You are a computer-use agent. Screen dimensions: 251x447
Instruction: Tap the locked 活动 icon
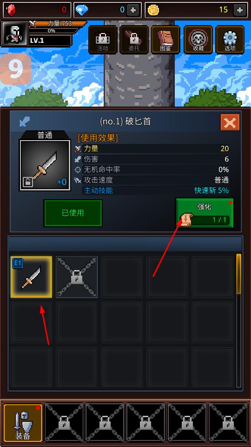103,40
